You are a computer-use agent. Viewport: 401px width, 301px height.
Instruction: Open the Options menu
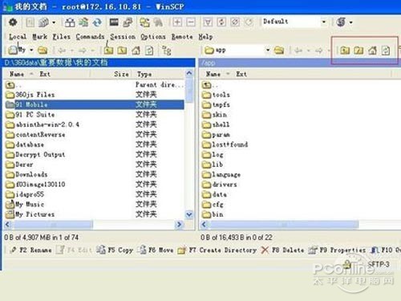tap(153, 37)
